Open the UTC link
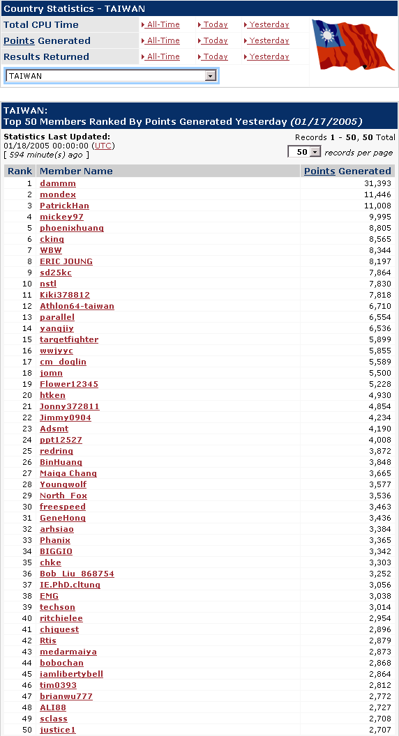399x736 pixels. coord(103,146)
